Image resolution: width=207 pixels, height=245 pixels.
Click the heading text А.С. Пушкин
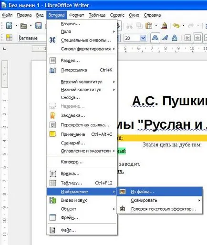[169, 101]
